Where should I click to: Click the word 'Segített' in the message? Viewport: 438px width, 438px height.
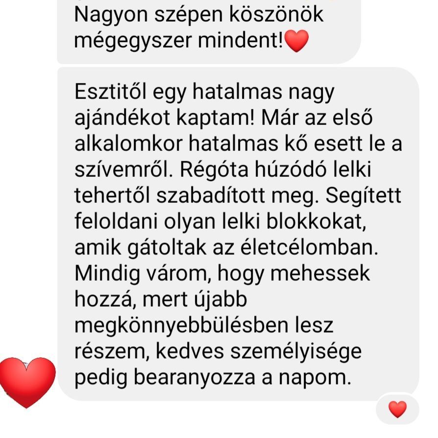(x=363, y=196)
